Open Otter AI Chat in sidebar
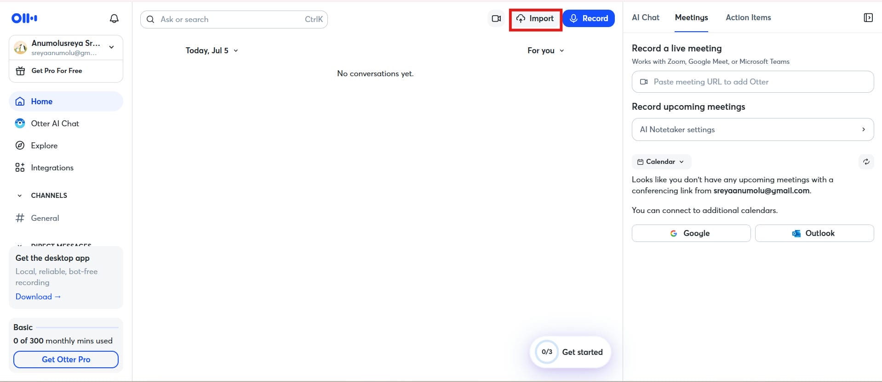This screenshot has width=882, height=382. (x=66, y=124)
